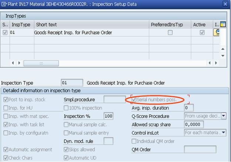231x162 pixels.
Task: Enable Insp. by configuratn checkbox
Action: coord(6,133)
